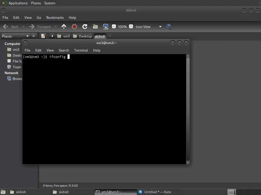Reload the current folder
261x195 pixels.
coord(85,26)
